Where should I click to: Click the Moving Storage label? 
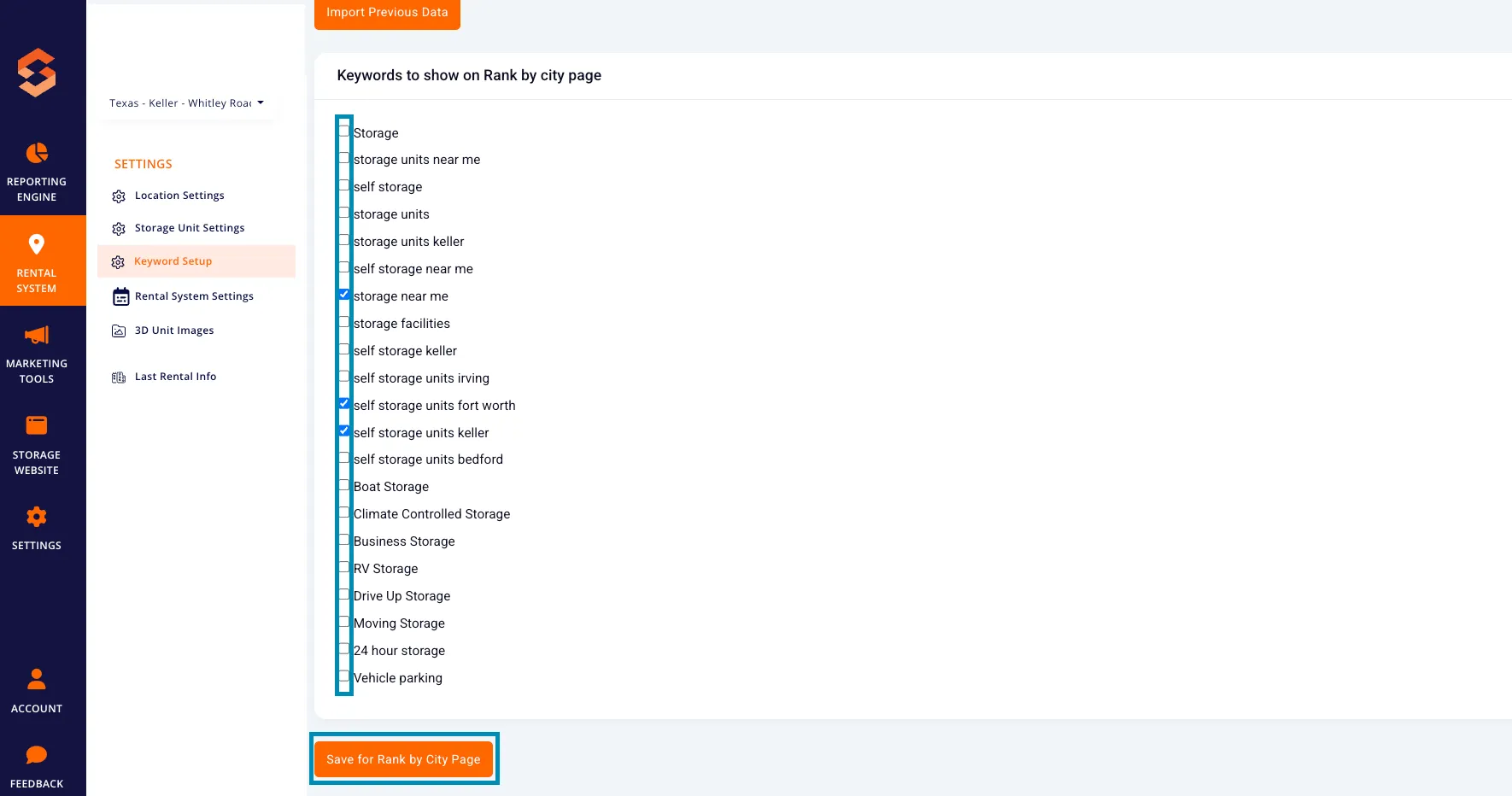pos(399,623)
